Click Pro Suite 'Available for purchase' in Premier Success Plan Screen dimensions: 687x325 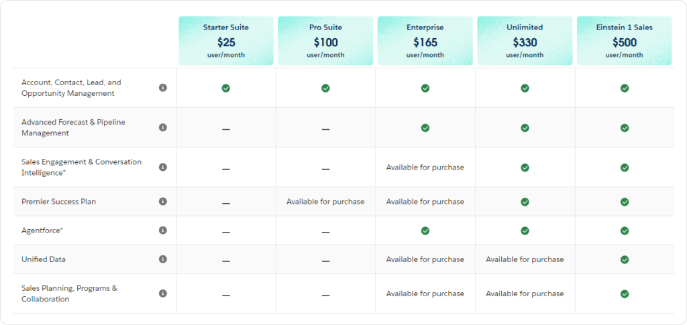(325, 201)
